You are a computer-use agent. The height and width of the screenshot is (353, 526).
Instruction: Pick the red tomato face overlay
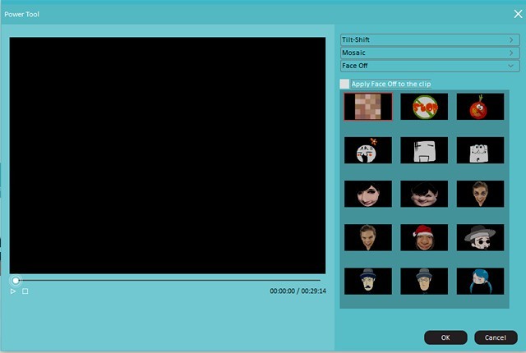(480, 107)
